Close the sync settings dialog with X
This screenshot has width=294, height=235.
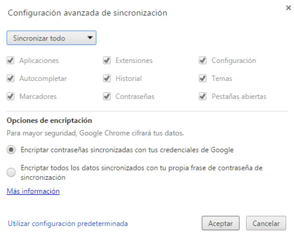click(x=287, y=8)
